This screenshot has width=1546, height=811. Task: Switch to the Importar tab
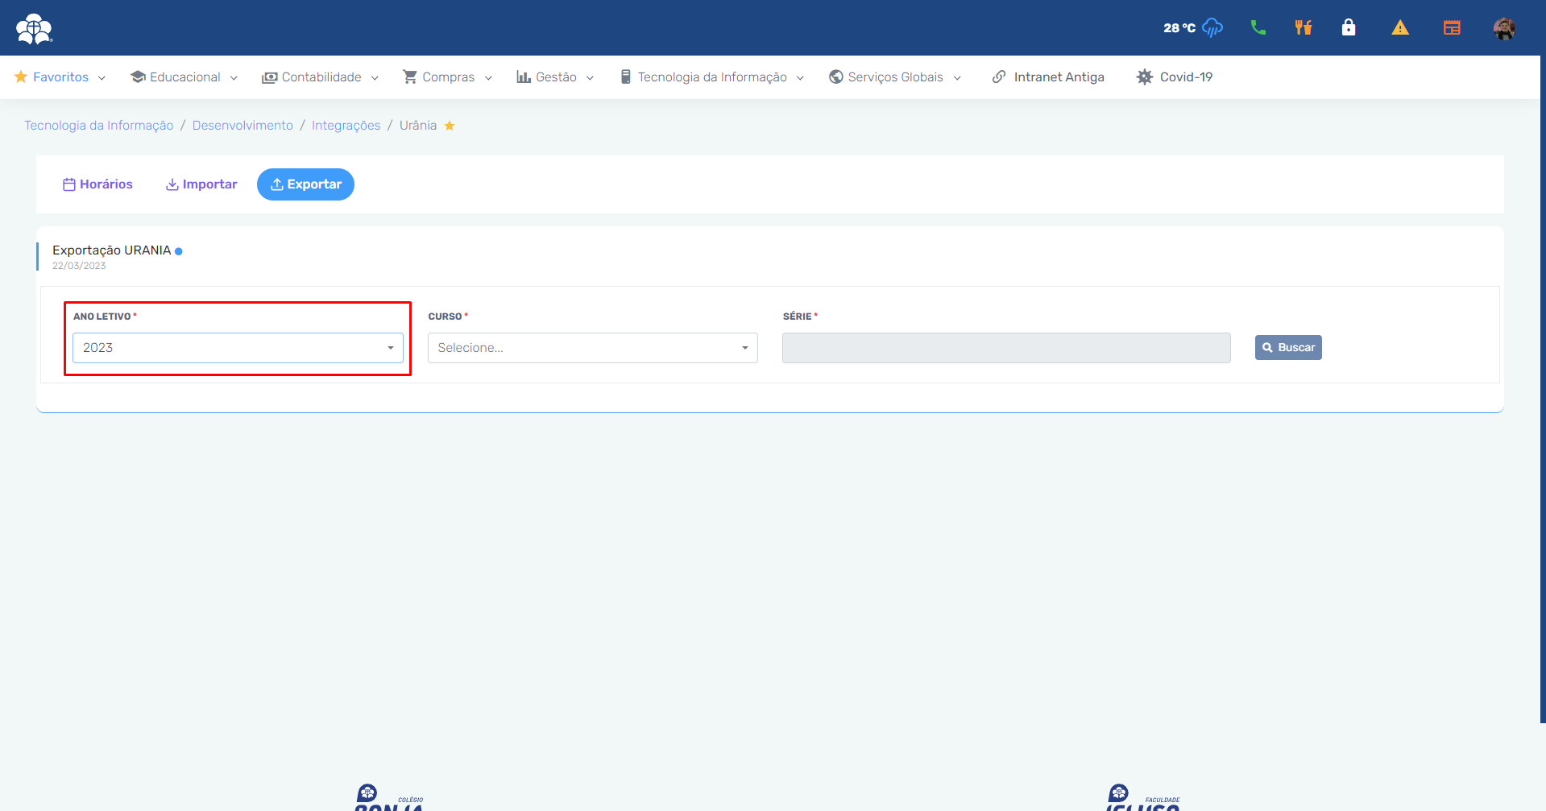tap(201, 184)
